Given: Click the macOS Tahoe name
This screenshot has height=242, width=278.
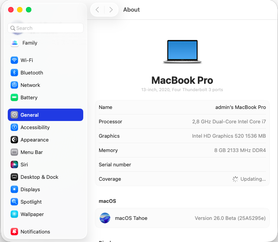Looking at the screenshot, I should click(x=131, y=218).
